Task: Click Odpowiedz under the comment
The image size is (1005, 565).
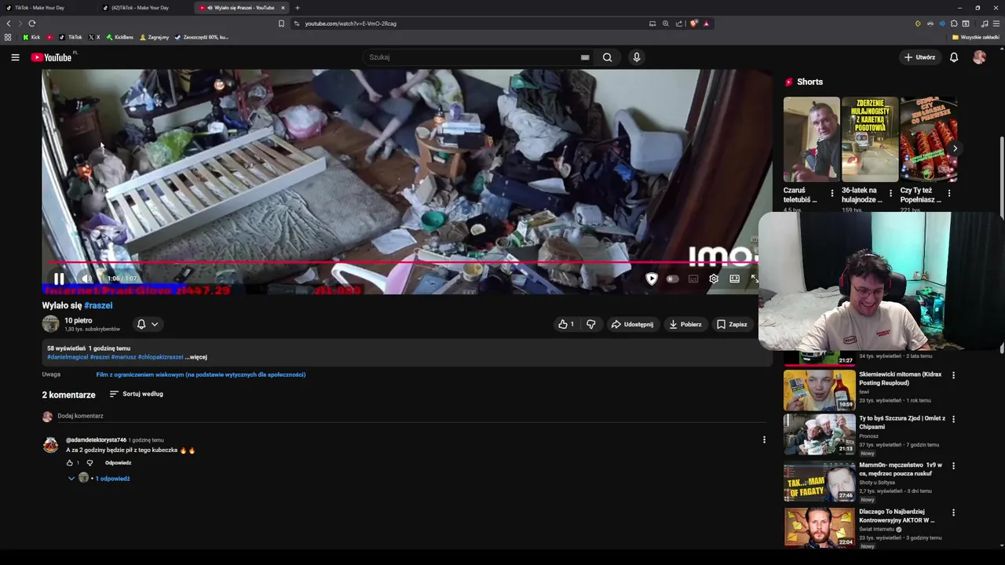Action: 119,463
